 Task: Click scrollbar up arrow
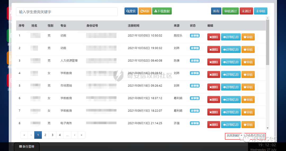pyautogui.click(x=267, y=18)
